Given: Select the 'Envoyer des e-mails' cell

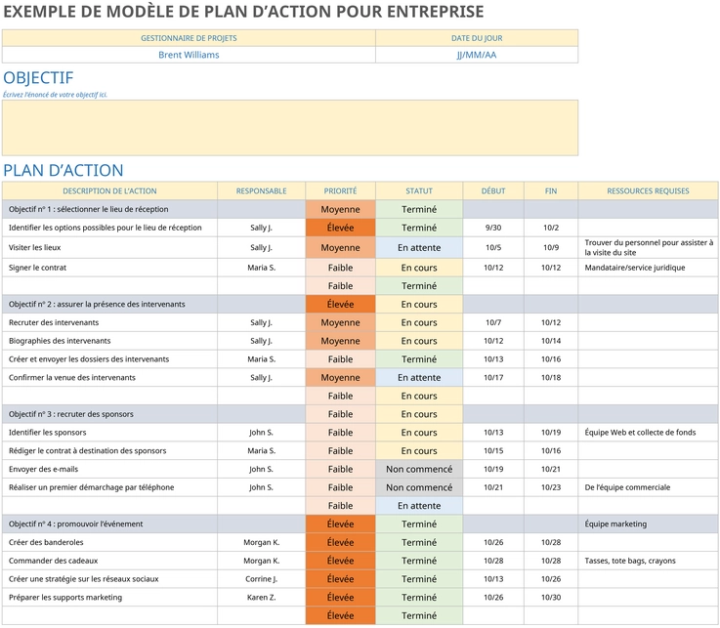Looking at the screenshot, I should [x=109, y=469].
